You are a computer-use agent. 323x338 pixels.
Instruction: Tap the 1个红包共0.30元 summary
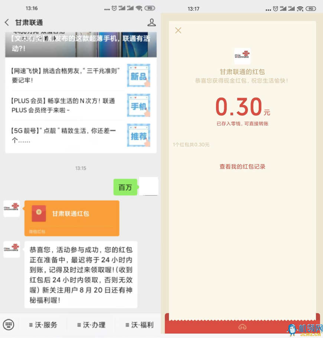191,144
